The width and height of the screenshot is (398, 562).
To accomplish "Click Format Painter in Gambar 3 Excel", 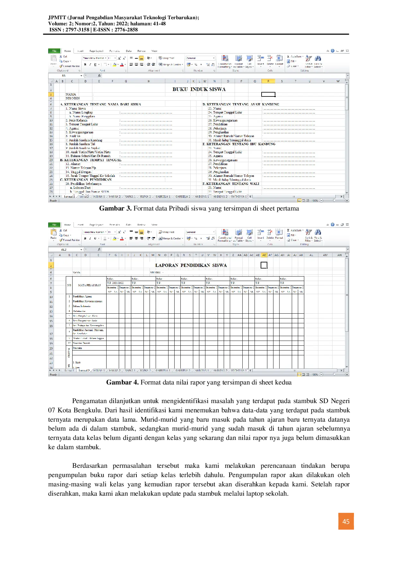I will pyautogui.click(x=70, y=66).
